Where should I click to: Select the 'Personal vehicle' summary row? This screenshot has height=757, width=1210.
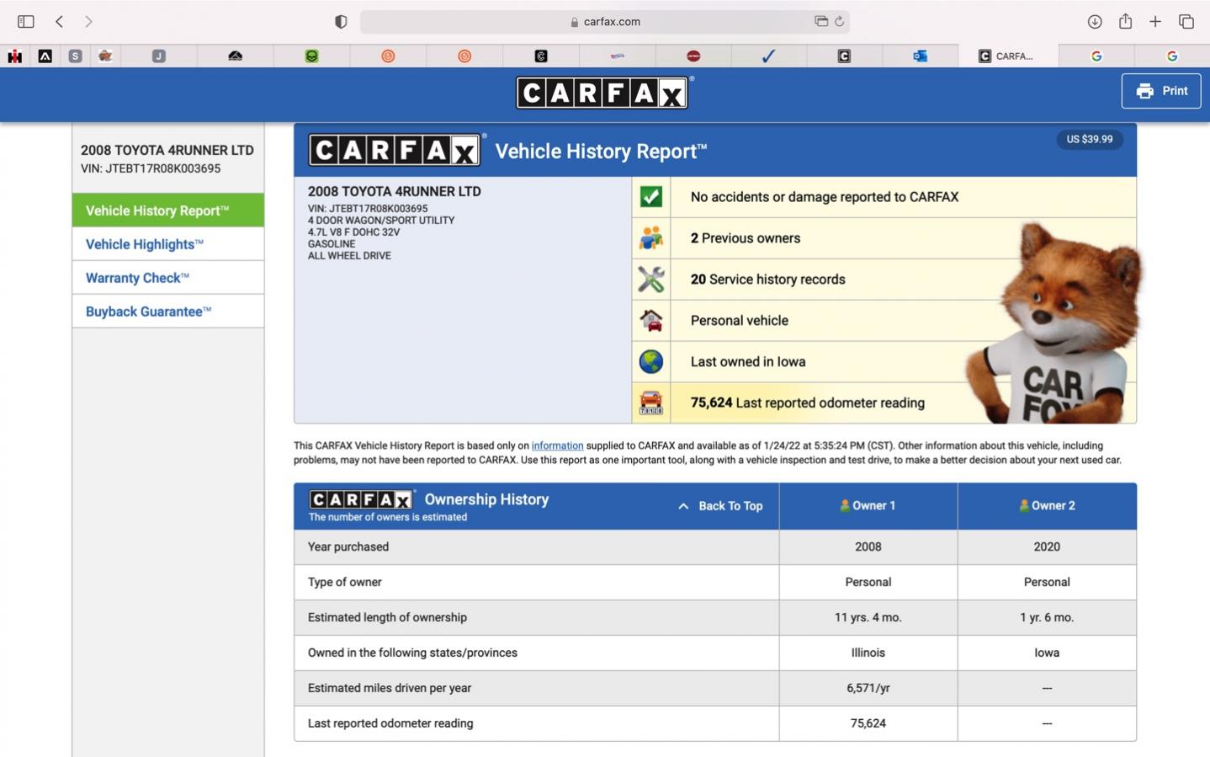pos(884,321)
